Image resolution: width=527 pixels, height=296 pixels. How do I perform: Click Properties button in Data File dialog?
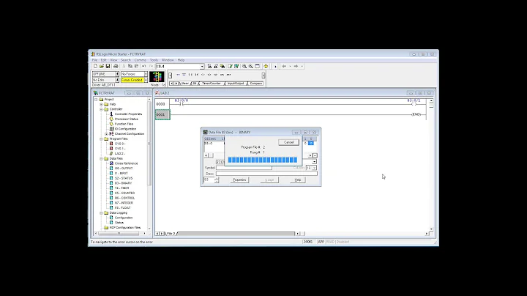point(239,180)
